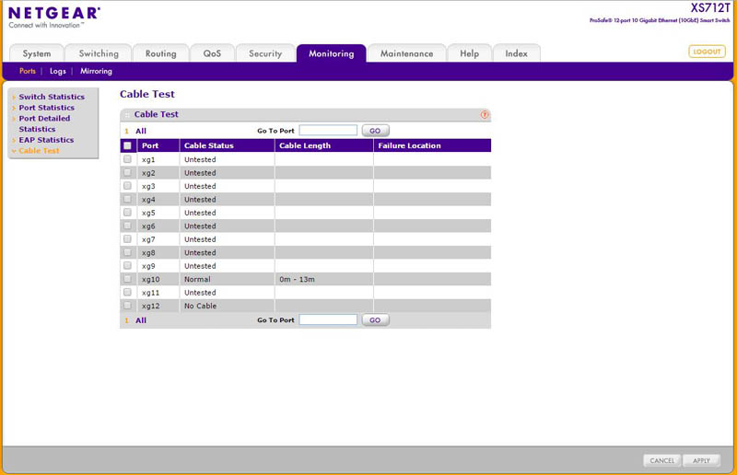Image resolution: width=737 pixels, height=475 pixels.
Task: Collapse the Cable Test panel header icon
Action: (127, 115)
